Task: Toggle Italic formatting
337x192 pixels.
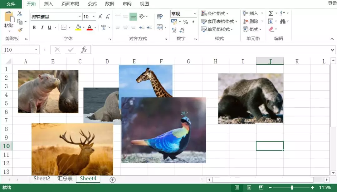Action: coord(42,27)
